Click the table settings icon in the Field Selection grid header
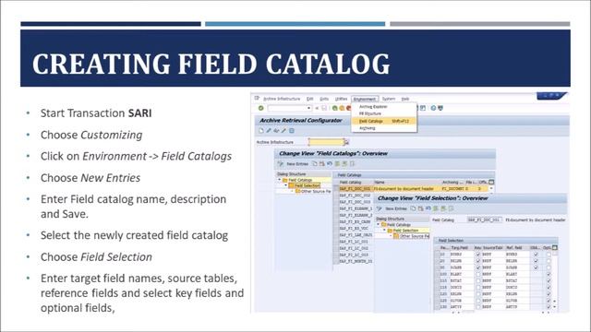Screen dimensions: 591x332 554,247
